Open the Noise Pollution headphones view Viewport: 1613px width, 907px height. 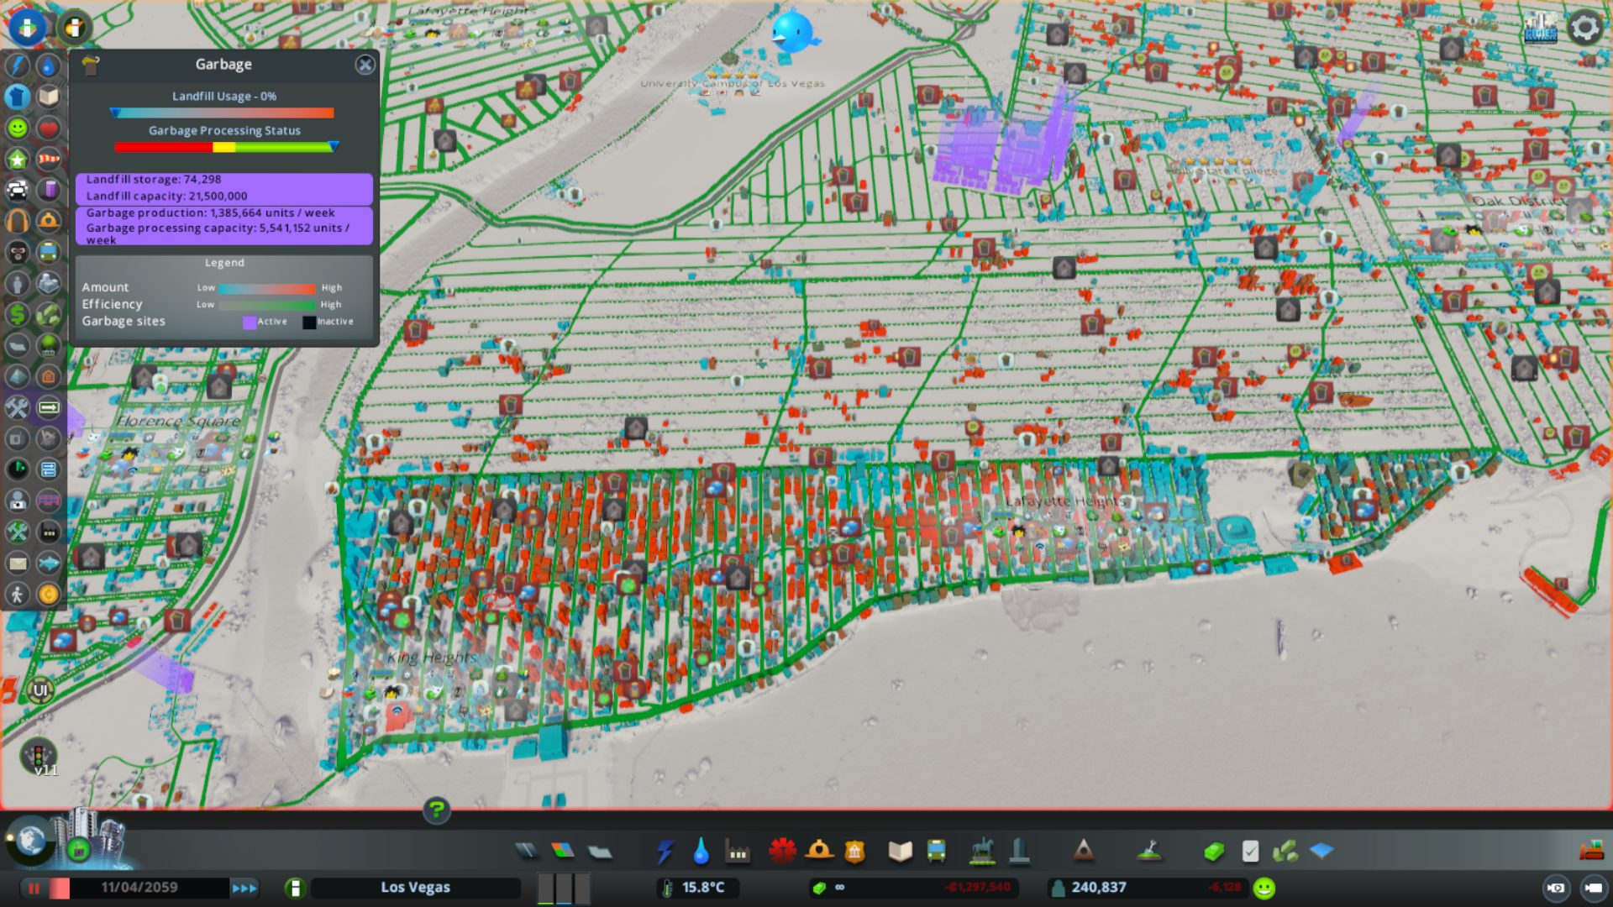[18, 221]
